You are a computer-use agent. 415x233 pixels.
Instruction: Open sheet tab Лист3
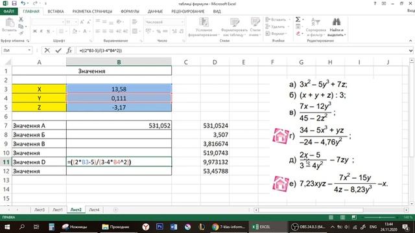(x=40, y=210)
